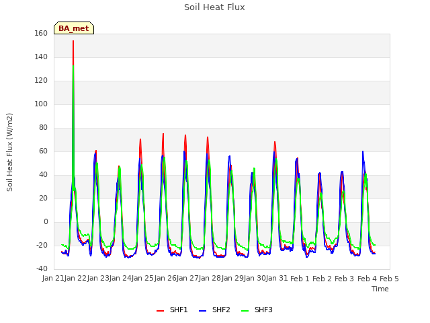Click the Feb 1 x-axis tick label

300,279
